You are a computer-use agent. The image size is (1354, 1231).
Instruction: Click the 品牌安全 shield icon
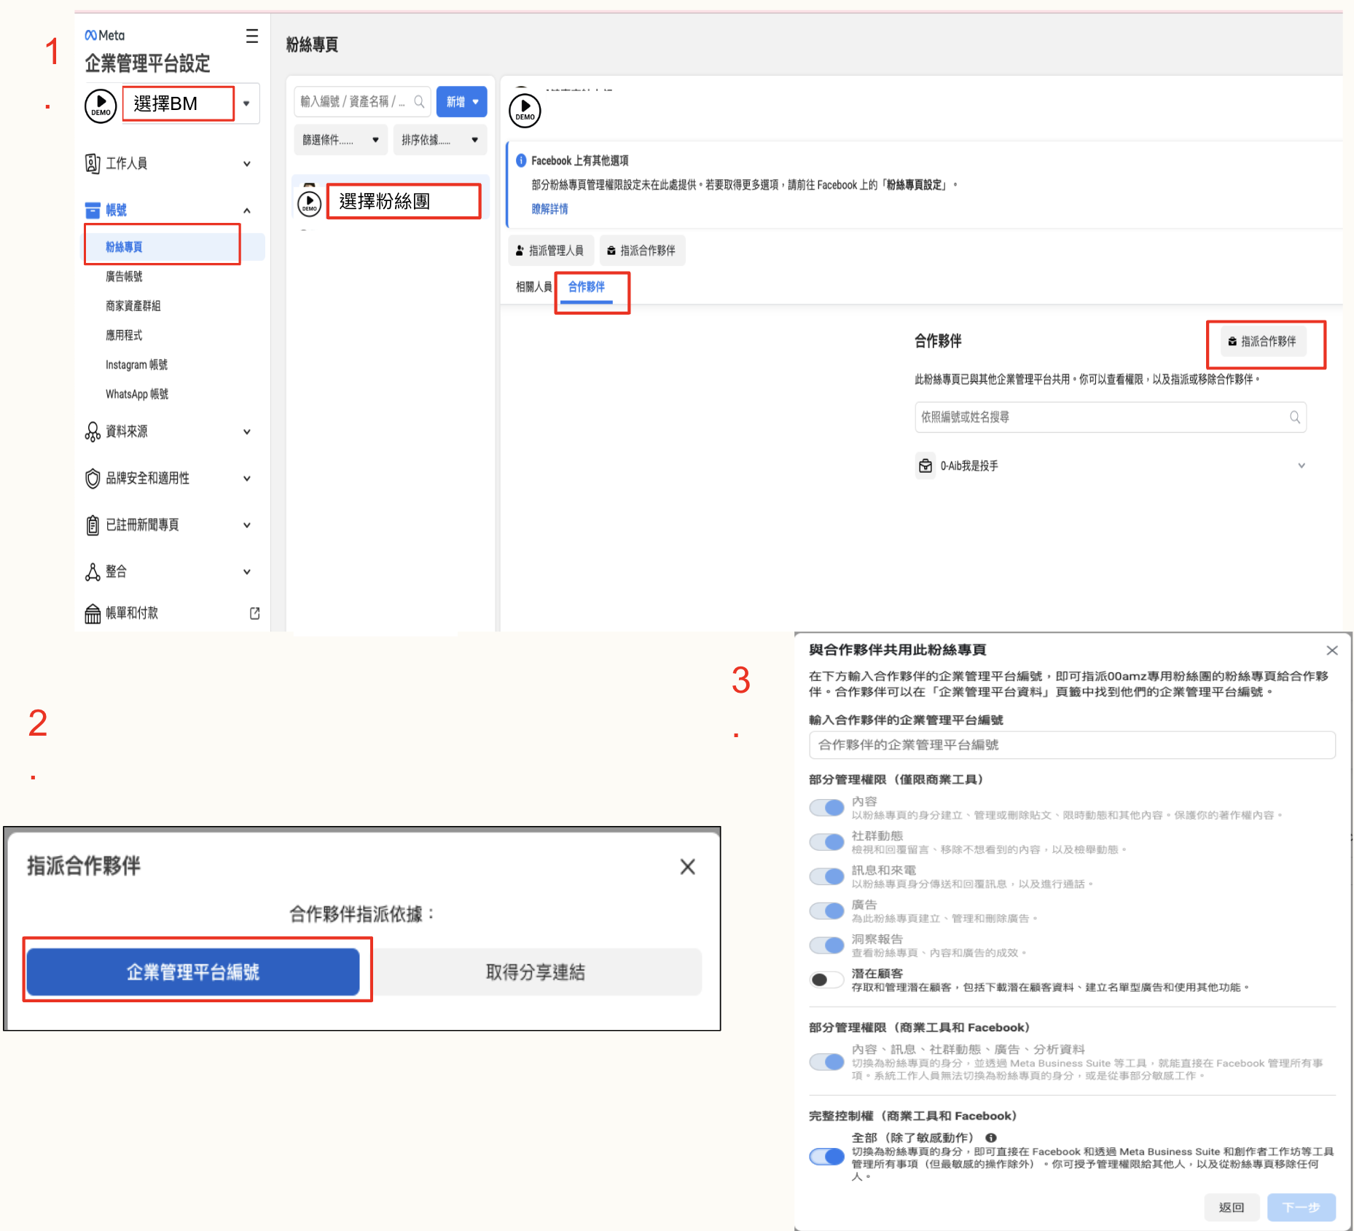point(93,479)
